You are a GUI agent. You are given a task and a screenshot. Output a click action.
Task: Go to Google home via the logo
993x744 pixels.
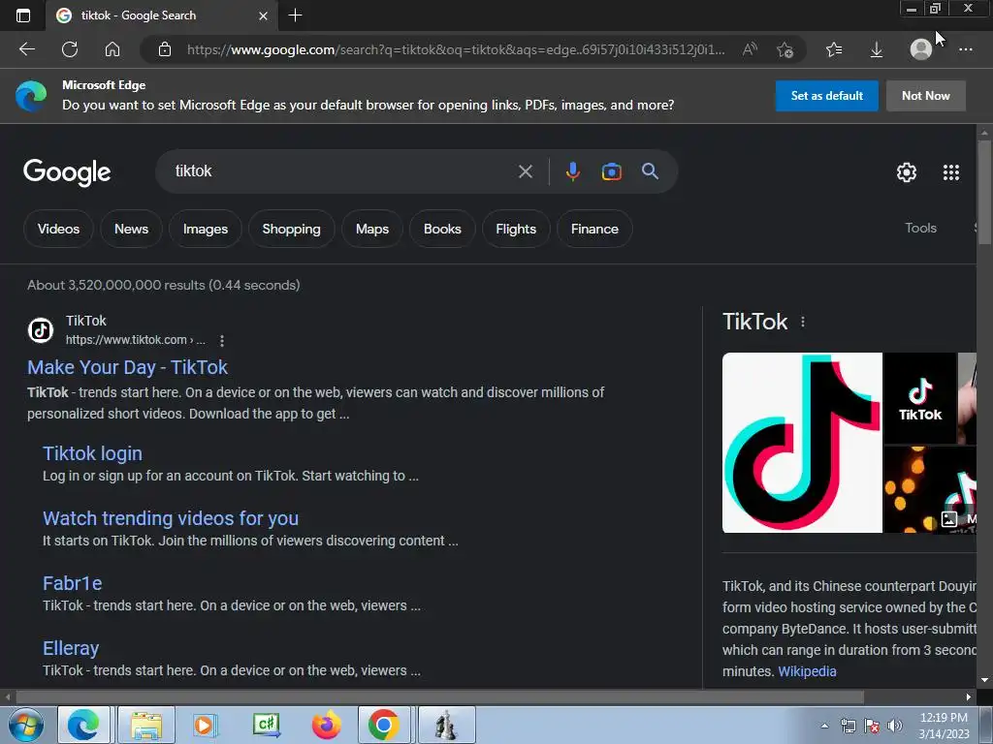(67, 172)
